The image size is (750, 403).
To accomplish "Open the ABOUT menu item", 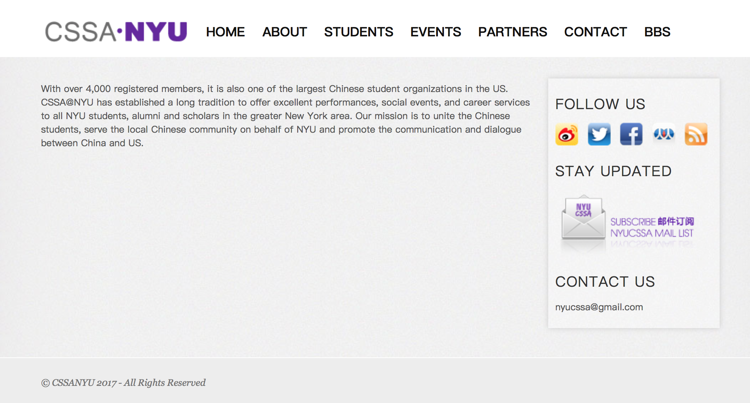I will [285, 32].
